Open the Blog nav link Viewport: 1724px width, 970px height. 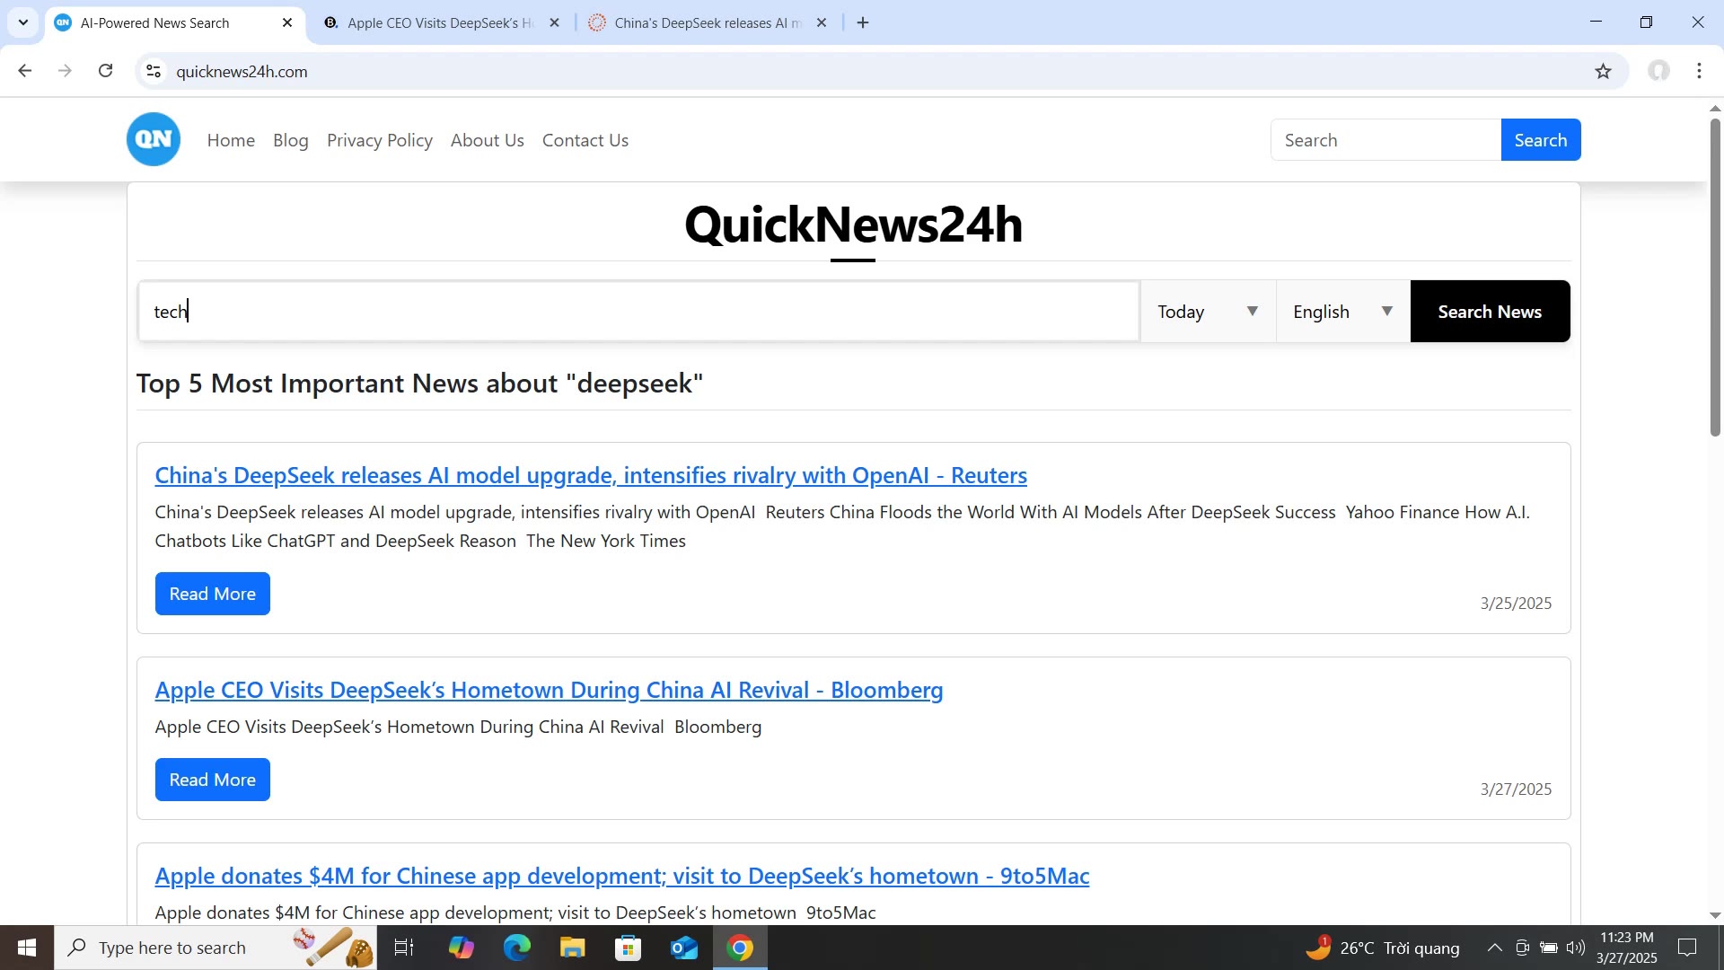click(291, 140)
